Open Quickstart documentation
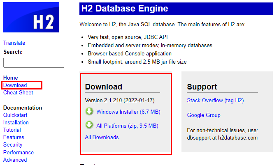 point(15,115)
